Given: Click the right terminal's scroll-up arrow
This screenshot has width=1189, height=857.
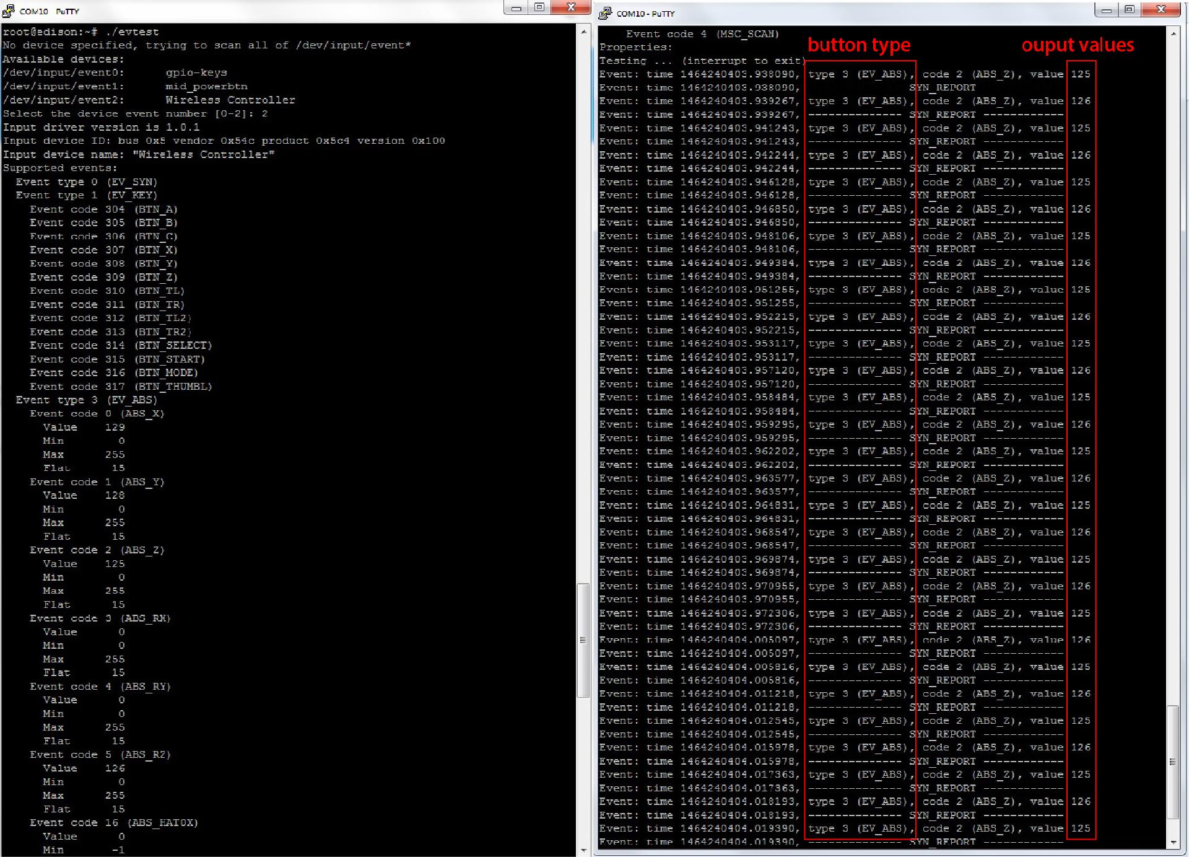Looking at the screenshot, I should 1174,33.
